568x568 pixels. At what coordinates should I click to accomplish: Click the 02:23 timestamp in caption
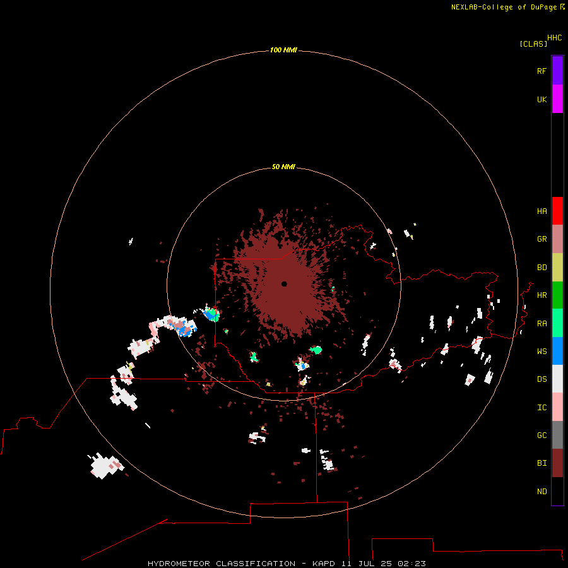(411, 564)
